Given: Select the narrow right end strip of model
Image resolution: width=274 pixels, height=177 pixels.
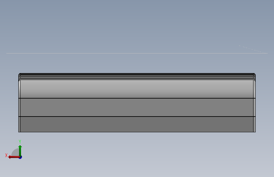Looking at the screenshot, I should [254, 106].
